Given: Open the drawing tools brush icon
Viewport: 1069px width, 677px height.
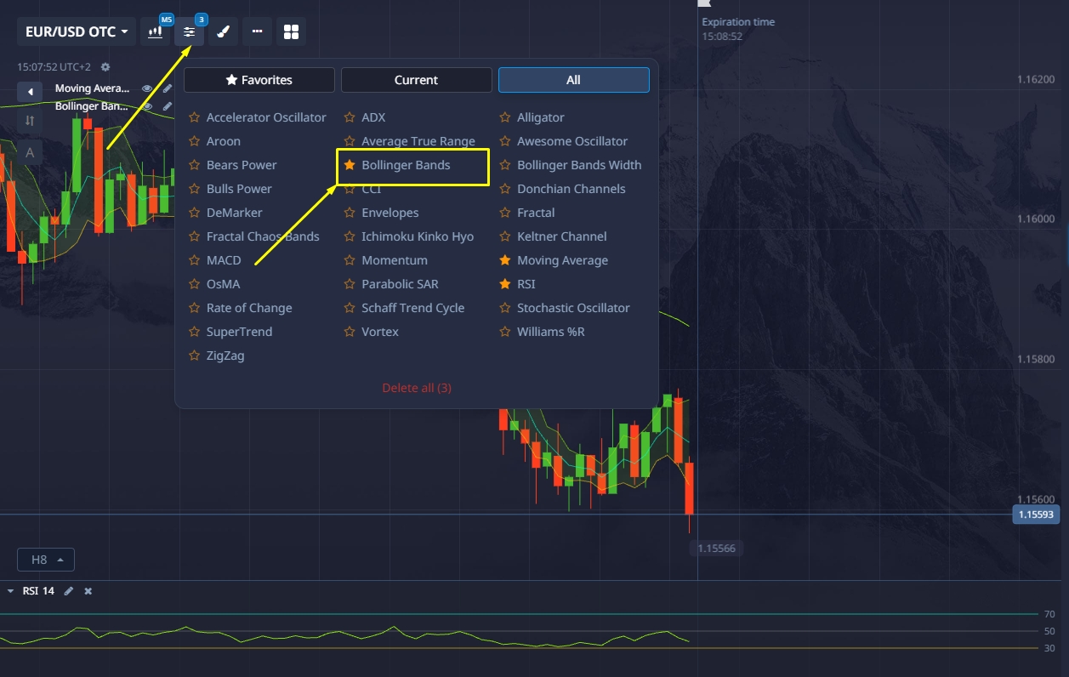Looking at the screenshot, I should pos(223,32).
